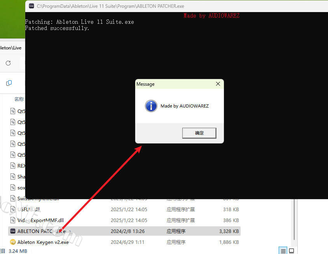Switch Explorer to the large thumbnails view

point(291,250)
